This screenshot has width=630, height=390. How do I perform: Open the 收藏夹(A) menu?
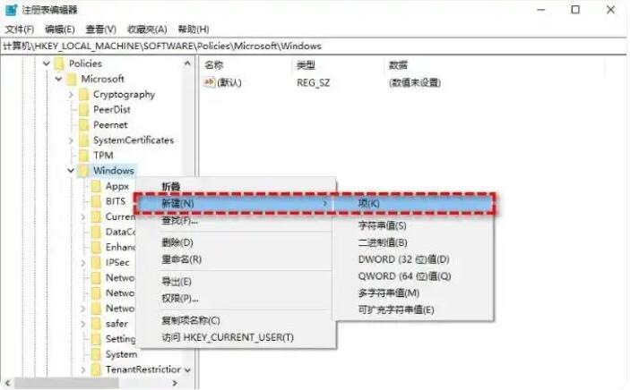point(147,30)
